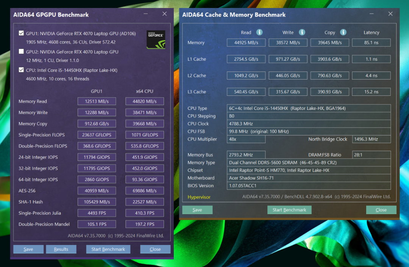Open Results in GPGPU Benchmark window

[x=61, y=249]
